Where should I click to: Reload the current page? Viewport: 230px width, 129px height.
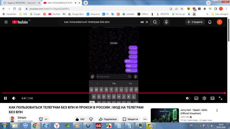point(14,9)
